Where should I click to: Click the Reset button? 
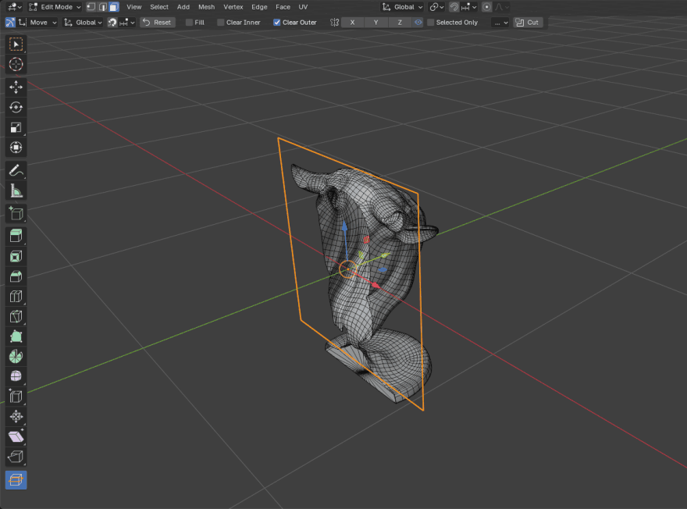pos(158,23)
